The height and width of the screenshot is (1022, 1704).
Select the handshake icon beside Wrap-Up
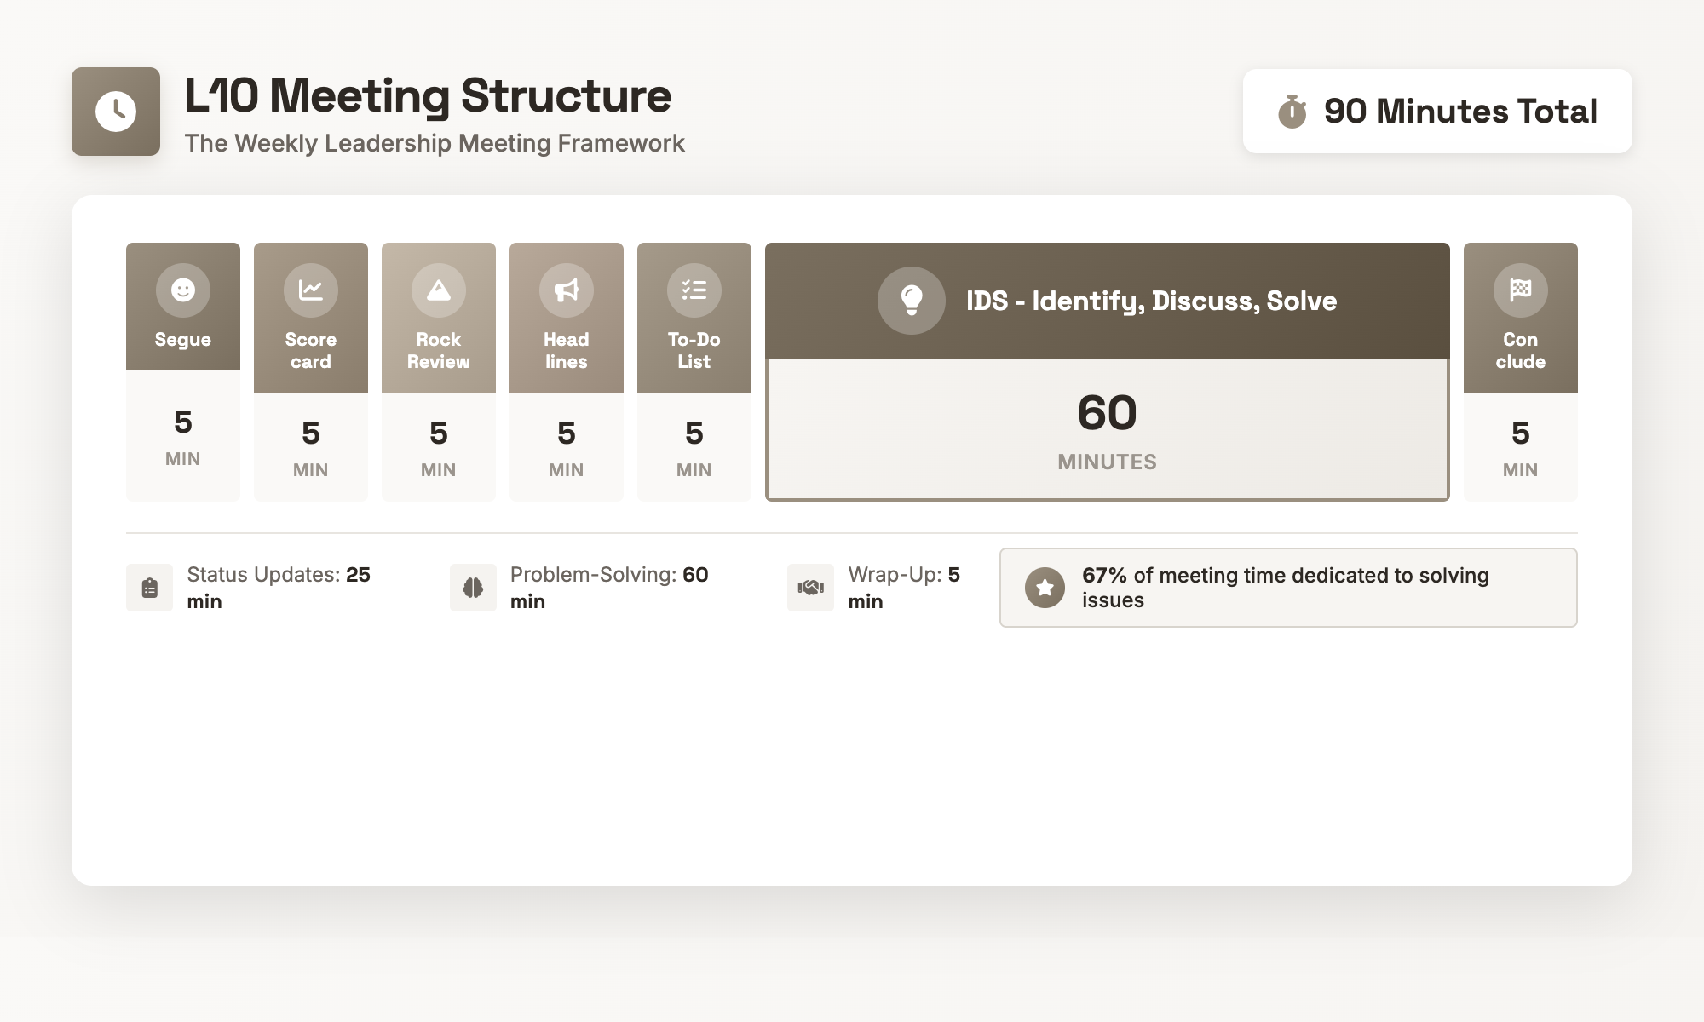810,587
